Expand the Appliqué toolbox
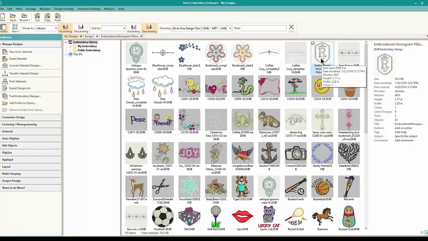Image resolution: width=428 pixels, height=241 pixels. 31,159
